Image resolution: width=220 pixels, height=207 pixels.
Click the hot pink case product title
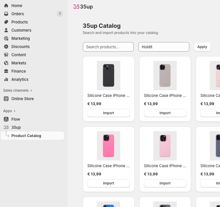[x=109, y=166]
